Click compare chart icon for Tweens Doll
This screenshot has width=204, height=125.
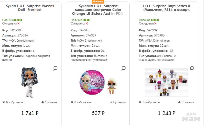(x=43, y=102)
